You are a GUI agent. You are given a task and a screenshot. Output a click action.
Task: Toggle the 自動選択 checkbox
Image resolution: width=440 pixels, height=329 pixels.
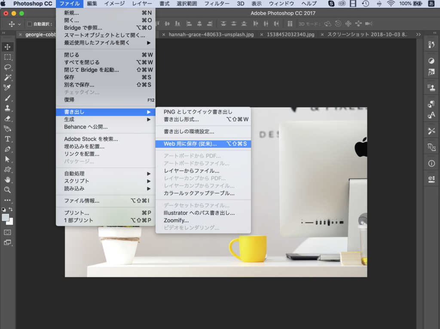pos(29,24)
